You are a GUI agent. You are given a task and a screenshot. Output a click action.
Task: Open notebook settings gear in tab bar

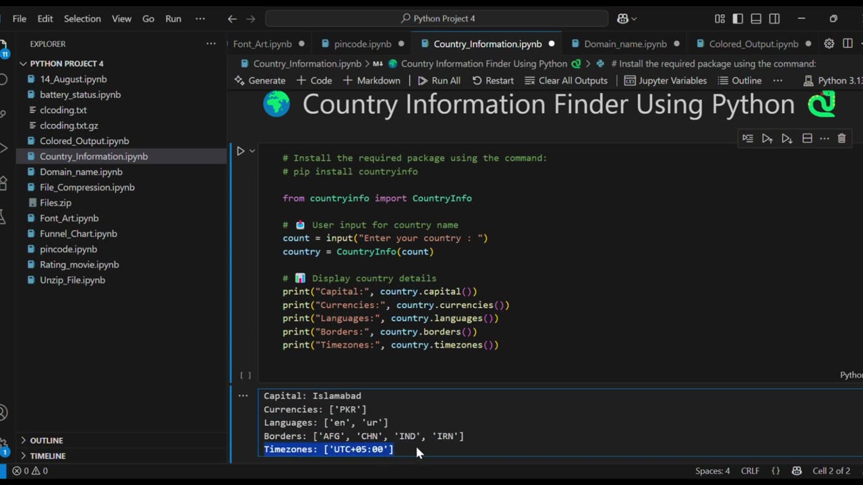tap(829, 44)
